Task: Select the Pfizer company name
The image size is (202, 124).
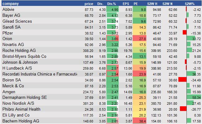Action: 7,33
